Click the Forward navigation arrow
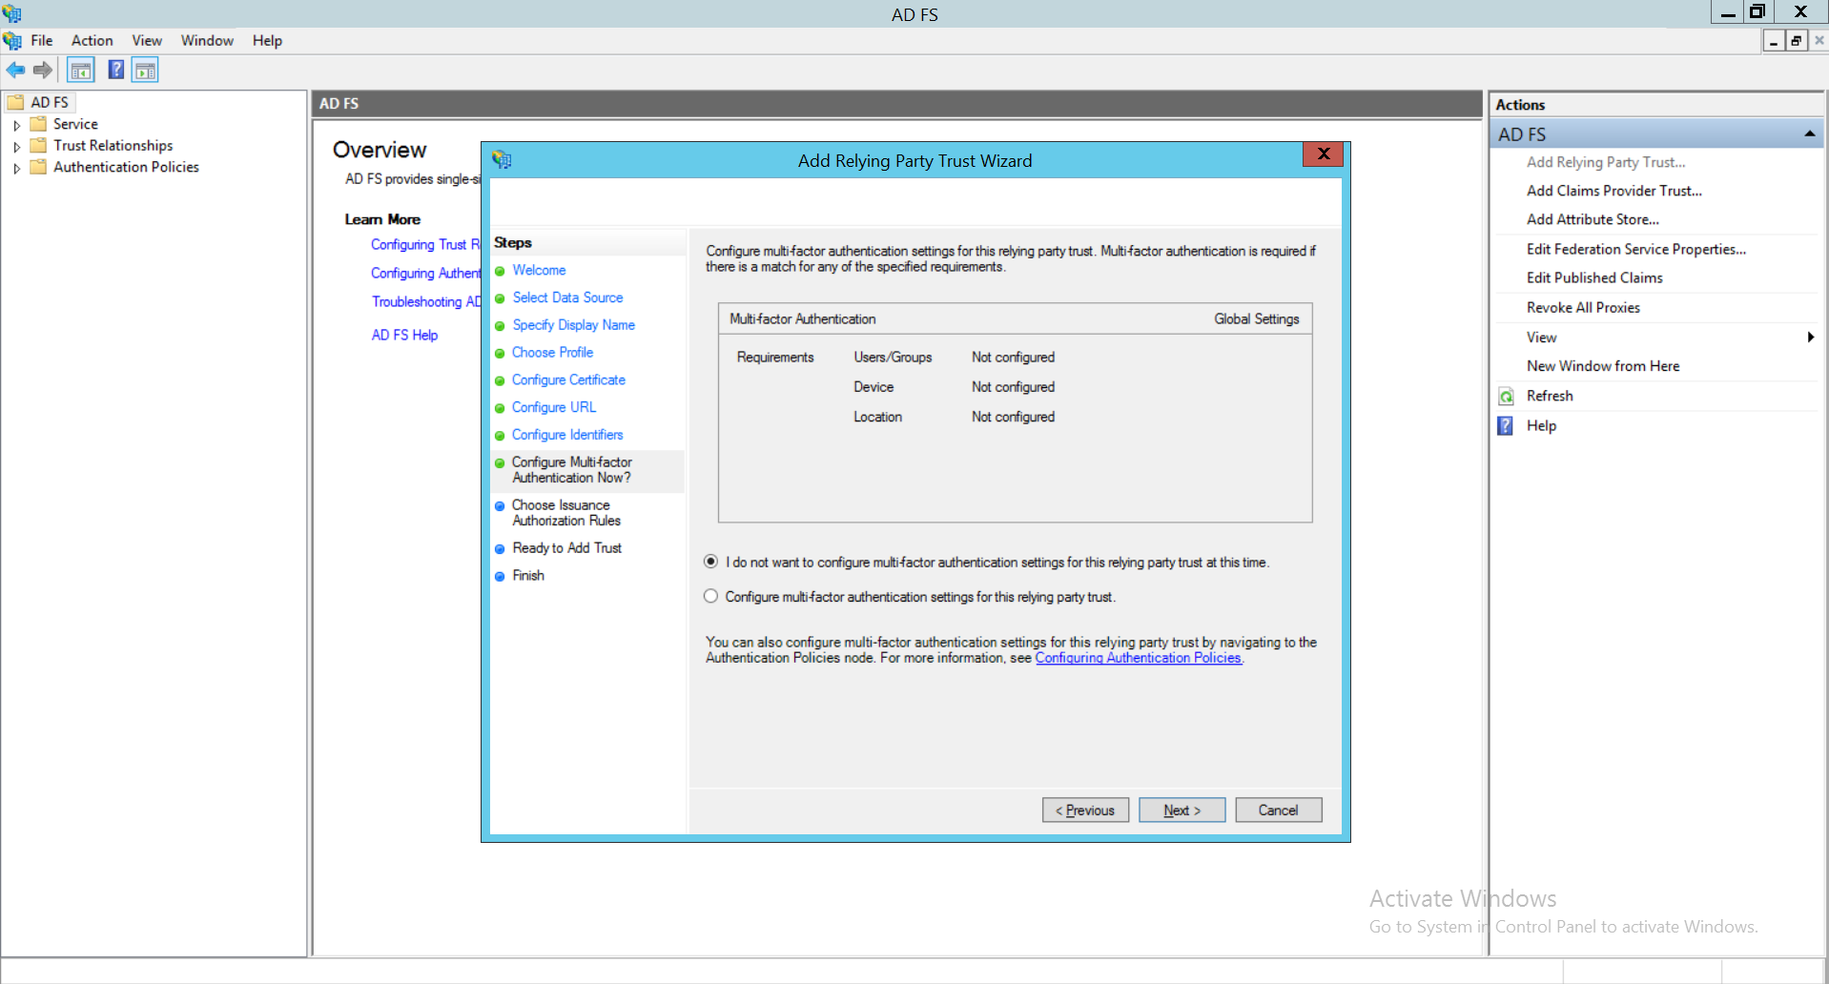The width and height of the screenshot is (1829, 984). 43,70
